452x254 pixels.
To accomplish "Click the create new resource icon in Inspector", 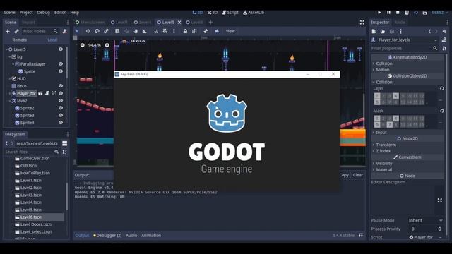I will [374, 31].
